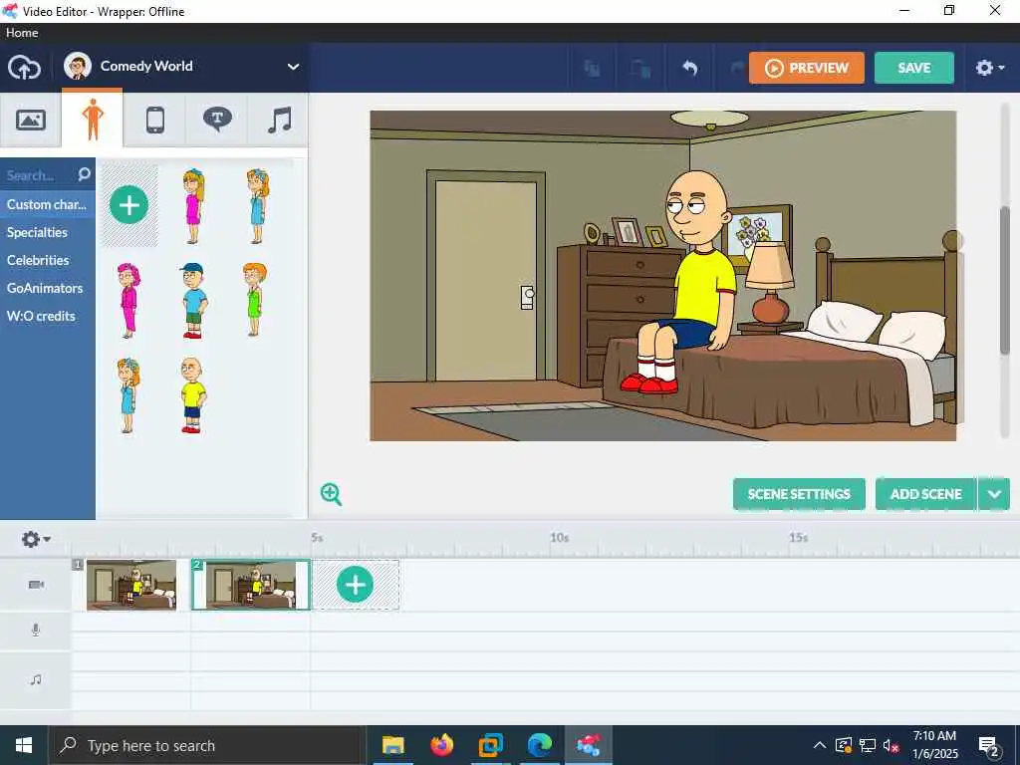Create a new custom character
This screenshot has height=765, width=1020.
(x=128, y=205)
